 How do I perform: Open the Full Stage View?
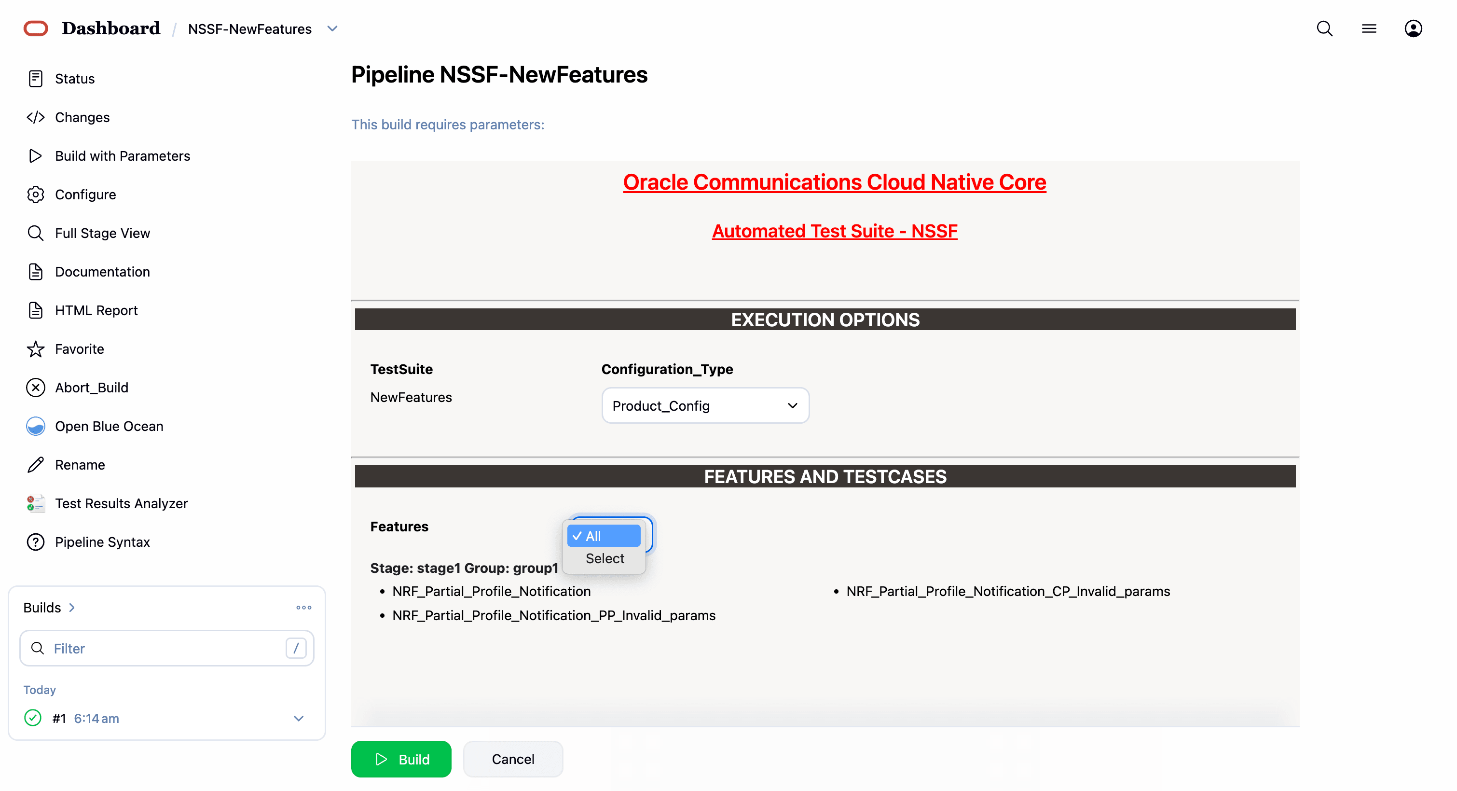click(88, 233)
